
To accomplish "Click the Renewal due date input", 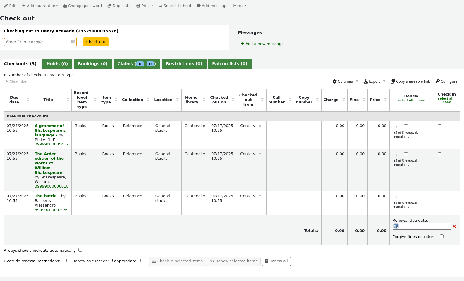I will pyautogui.click(x=422, y=226).
